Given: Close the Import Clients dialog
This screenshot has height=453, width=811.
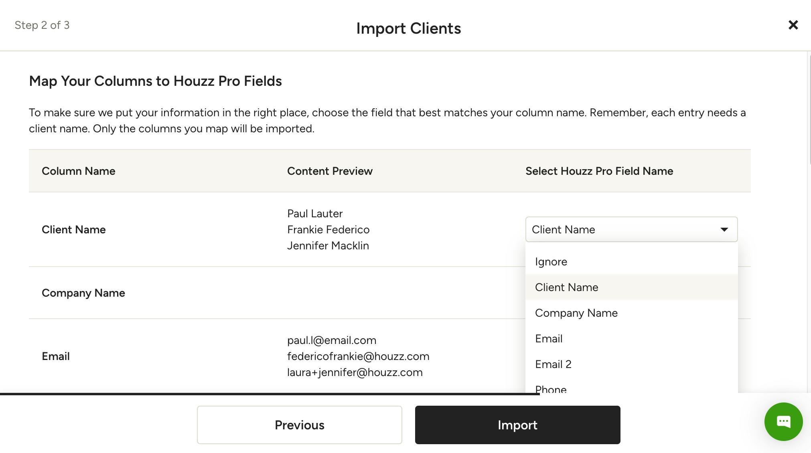Looking at the screenshot, I should point(793,25).
